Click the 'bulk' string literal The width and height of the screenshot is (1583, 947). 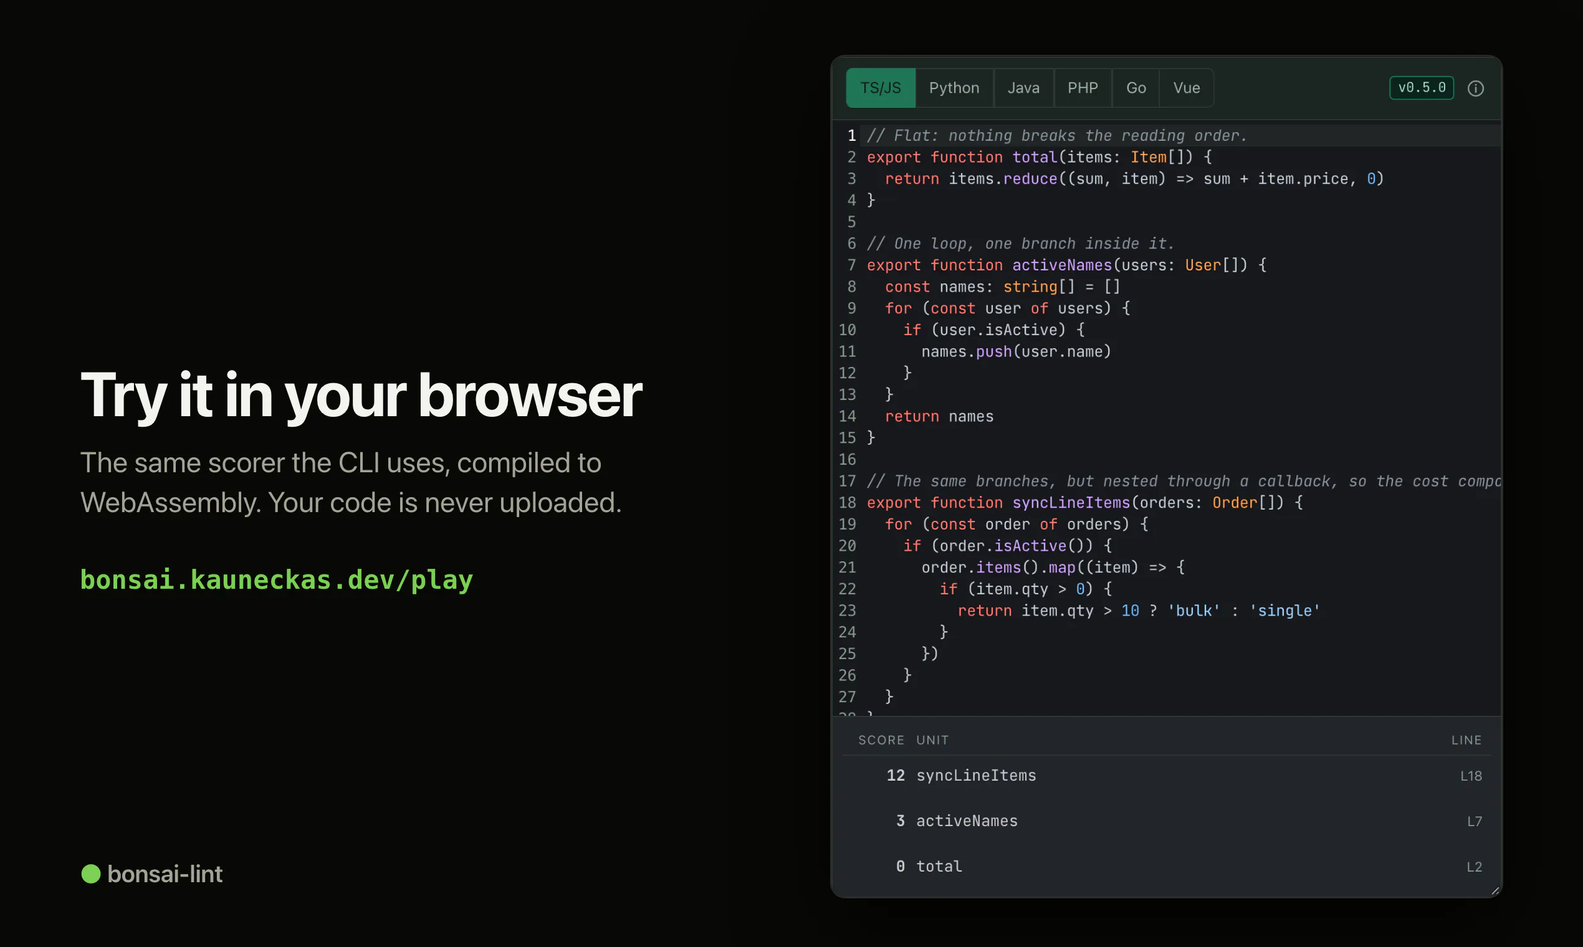pyautogui.click(x=1193, y=610)
